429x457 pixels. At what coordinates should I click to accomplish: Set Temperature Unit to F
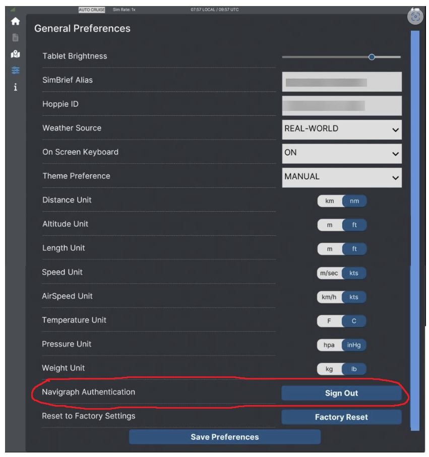(x=329, y=321)
